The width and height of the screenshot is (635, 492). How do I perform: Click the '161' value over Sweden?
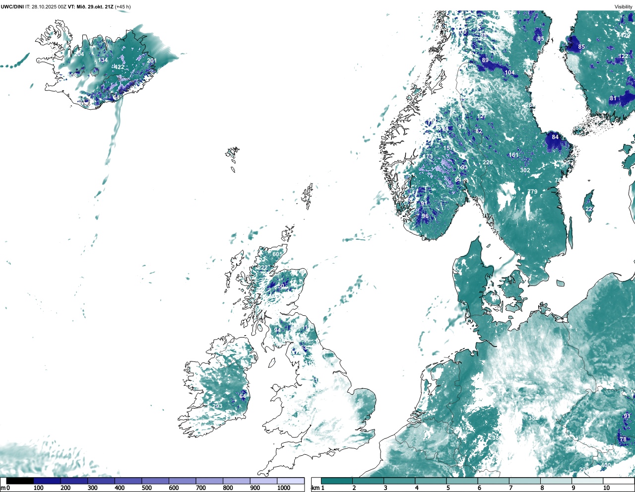point(513,155)
